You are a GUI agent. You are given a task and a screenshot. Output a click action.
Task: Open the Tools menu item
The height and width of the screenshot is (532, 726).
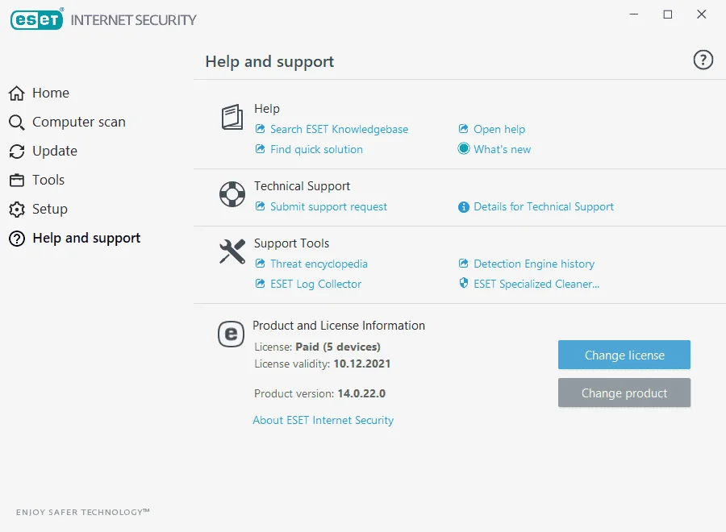48,180
